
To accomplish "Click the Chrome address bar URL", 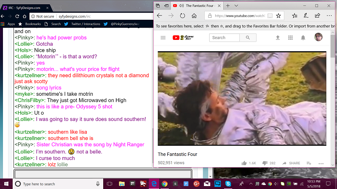I will point(75,16).
